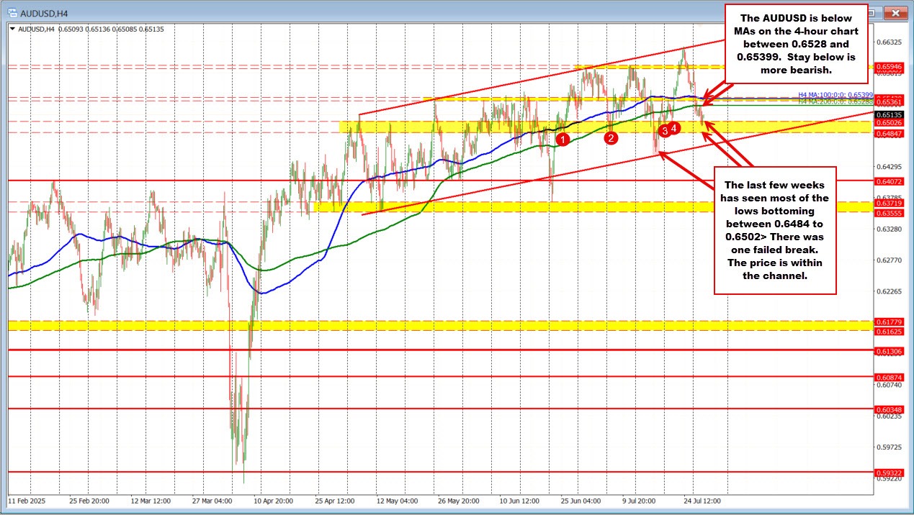Click red numbered marker 1 on the chart
914x515 pixels.
pos(563,138)
